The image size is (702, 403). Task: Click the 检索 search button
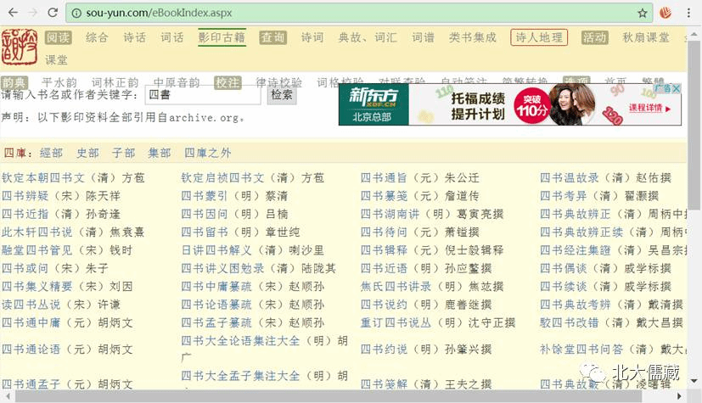pyautogui.click(x=283, y=95)
